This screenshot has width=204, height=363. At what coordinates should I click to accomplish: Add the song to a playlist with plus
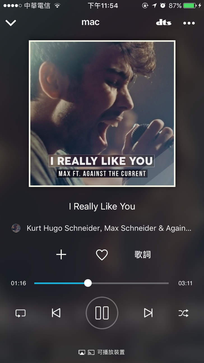pyautogui.click(x=61, y=255)
